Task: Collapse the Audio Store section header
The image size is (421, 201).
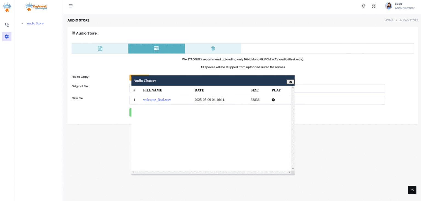Action: click(x=85, y=33)
